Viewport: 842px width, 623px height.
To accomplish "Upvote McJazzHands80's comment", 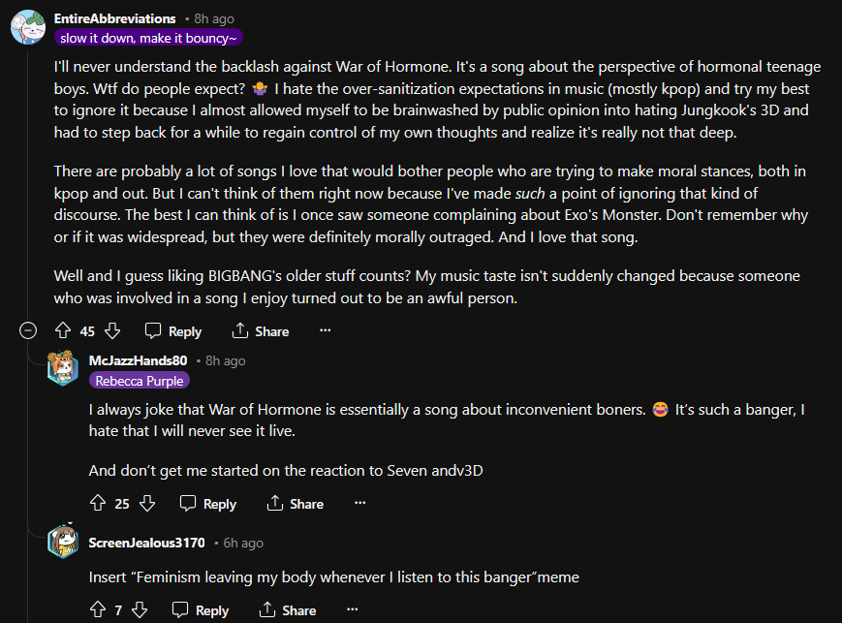I will pyautogui.click(x=98, y=504).
